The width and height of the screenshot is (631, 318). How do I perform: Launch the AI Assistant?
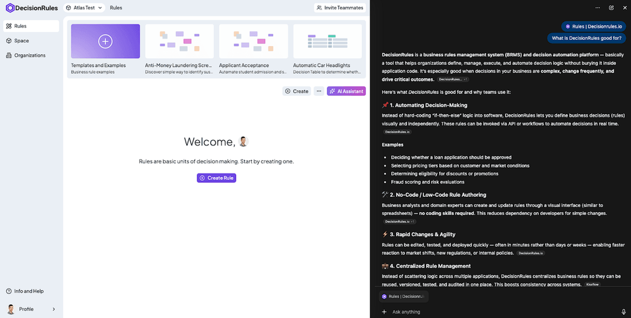(x=346, y=91)
